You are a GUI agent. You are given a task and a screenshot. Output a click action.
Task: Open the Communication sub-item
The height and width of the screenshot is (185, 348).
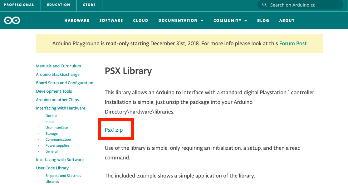coord(58,139)
